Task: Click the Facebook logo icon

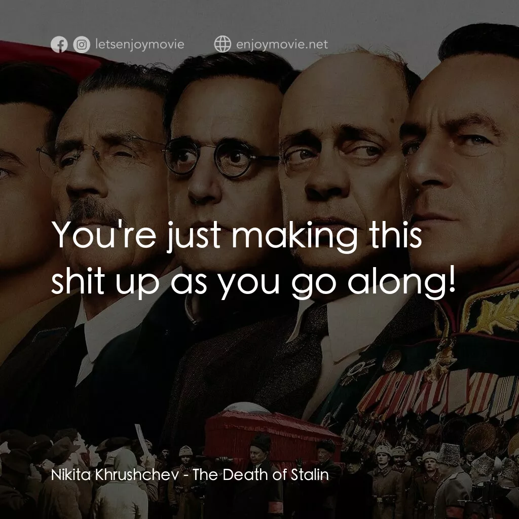Action: [59, 45]
